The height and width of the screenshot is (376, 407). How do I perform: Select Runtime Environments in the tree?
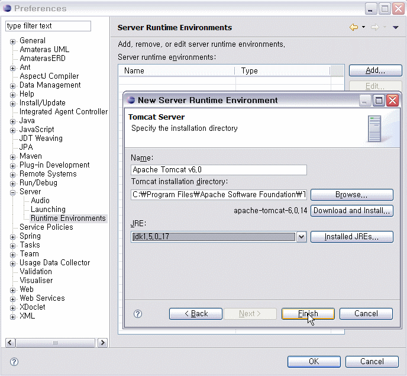click(68, 218)
